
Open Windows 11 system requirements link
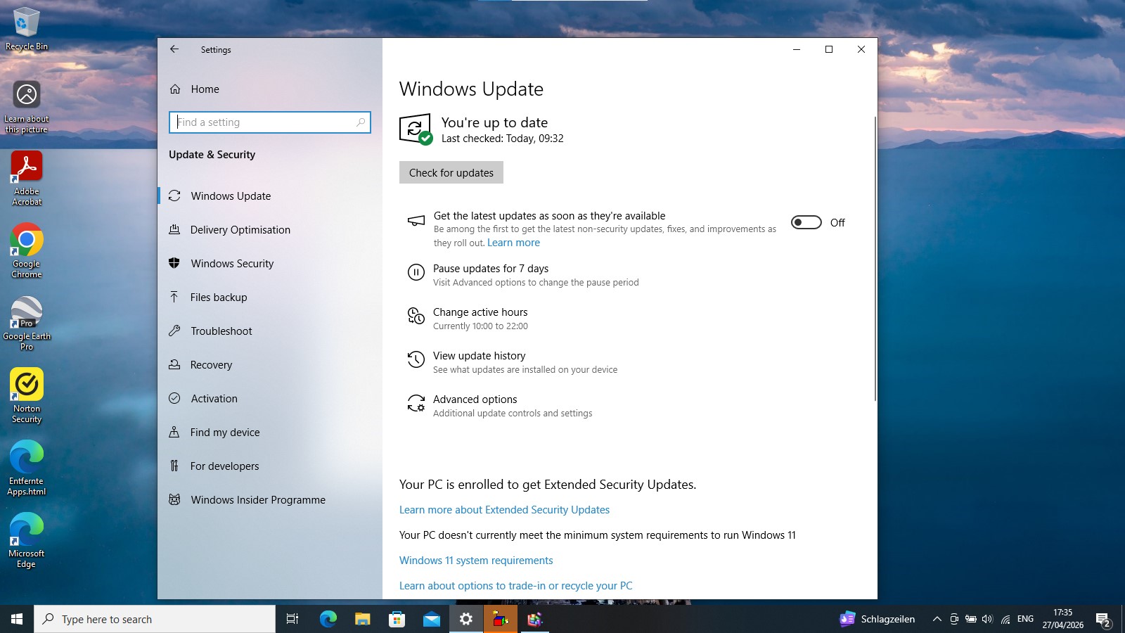pos(476,561)
